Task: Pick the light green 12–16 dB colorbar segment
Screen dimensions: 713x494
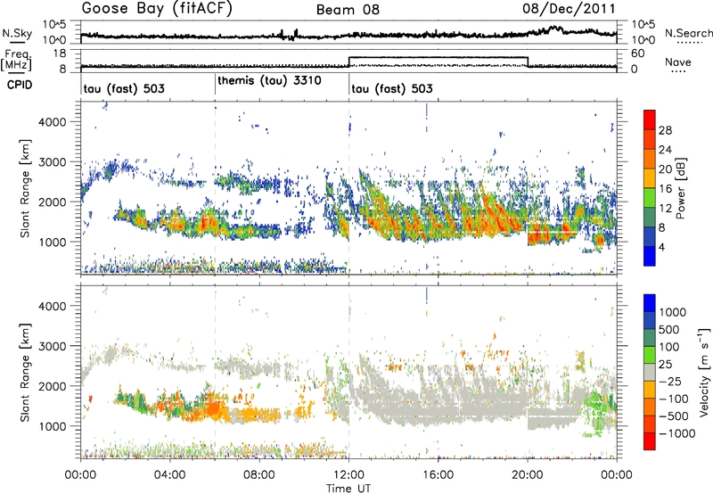Action: click(650, 197)
